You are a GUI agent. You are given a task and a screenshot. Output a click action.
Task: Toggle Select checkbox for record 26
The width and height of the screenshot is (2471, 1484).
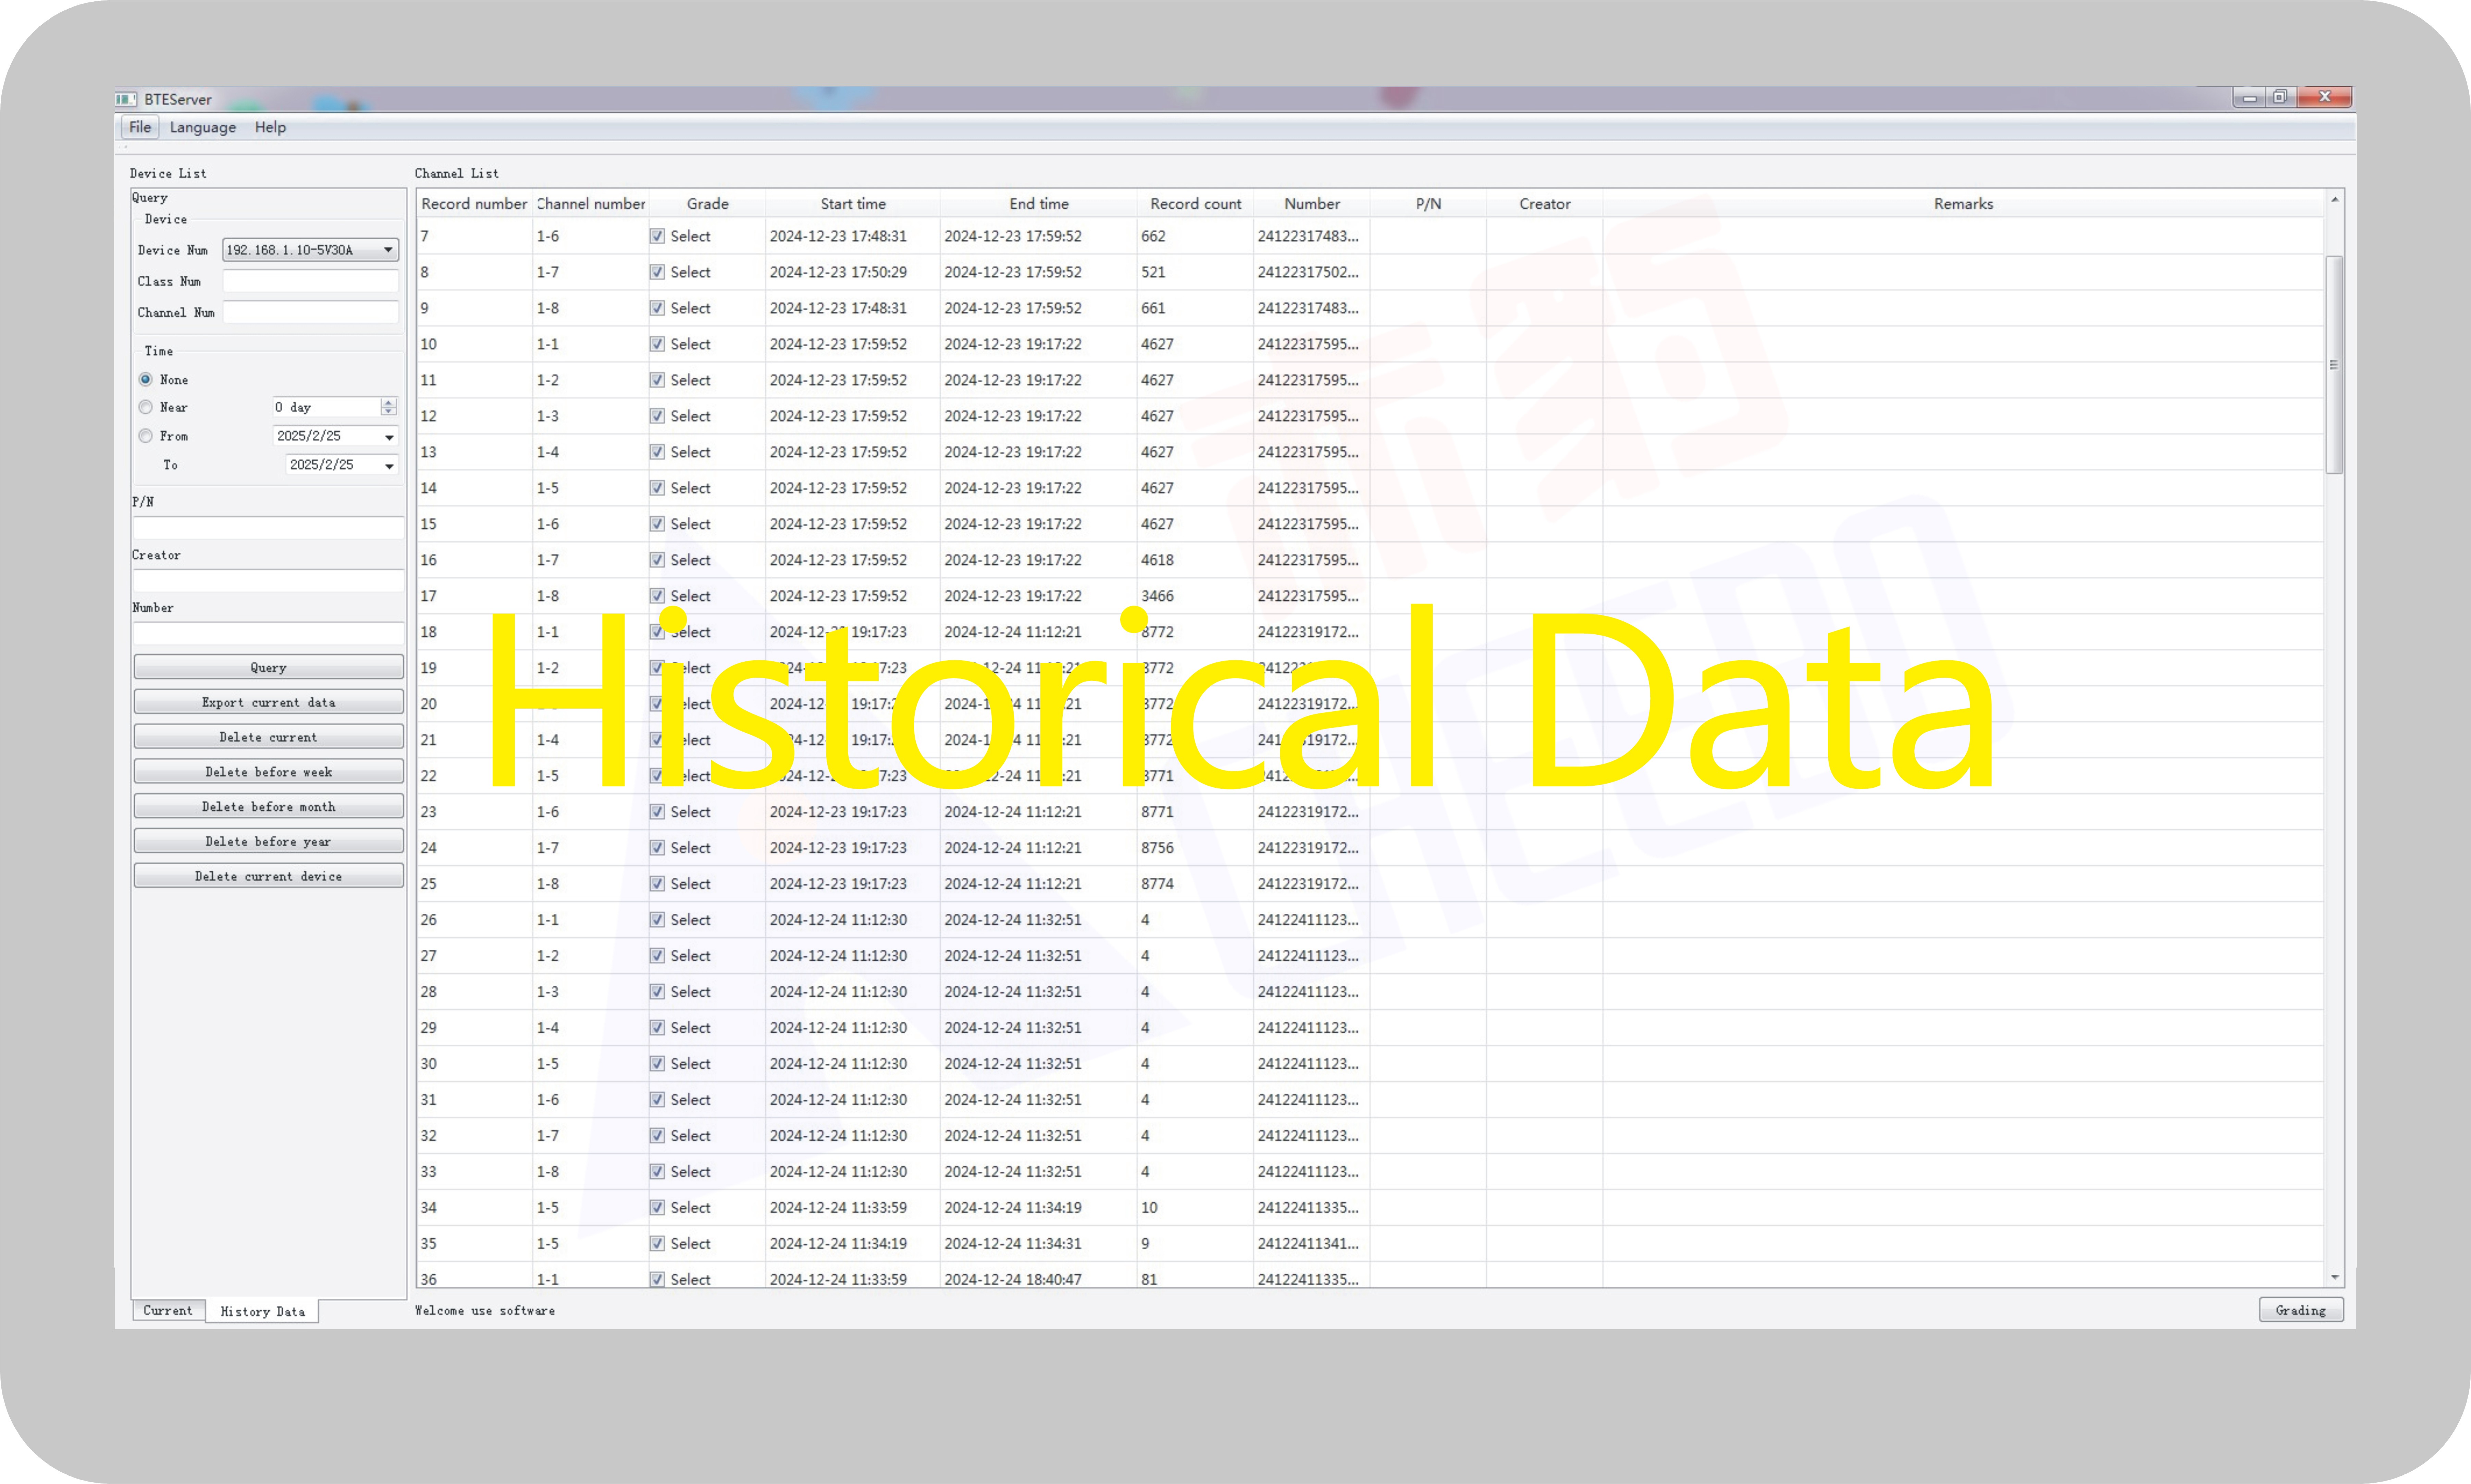[x=657, y=920]
